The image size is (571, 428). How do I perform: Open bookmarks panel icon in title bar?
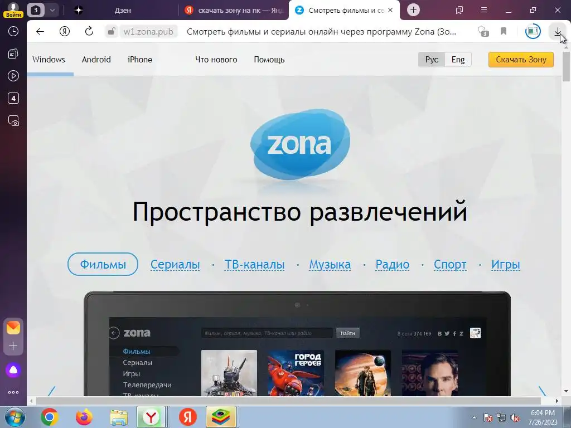pyautogui.click(x=459, y=10)
